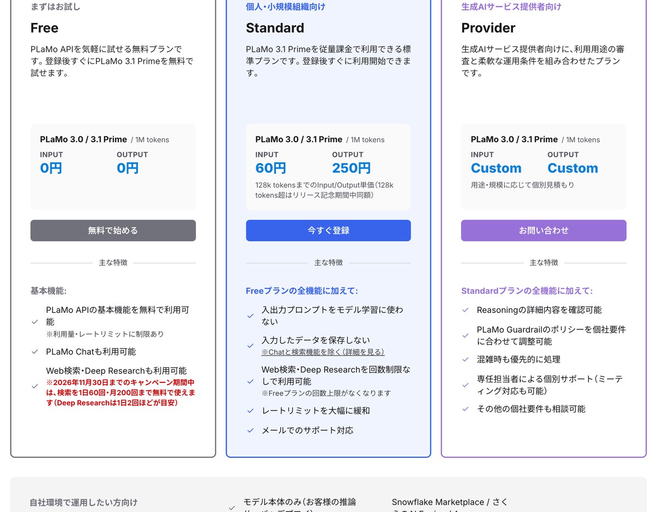This screenshot has height=512, width=657.
Task: Click the 無料で始める button
Action: 113,230
